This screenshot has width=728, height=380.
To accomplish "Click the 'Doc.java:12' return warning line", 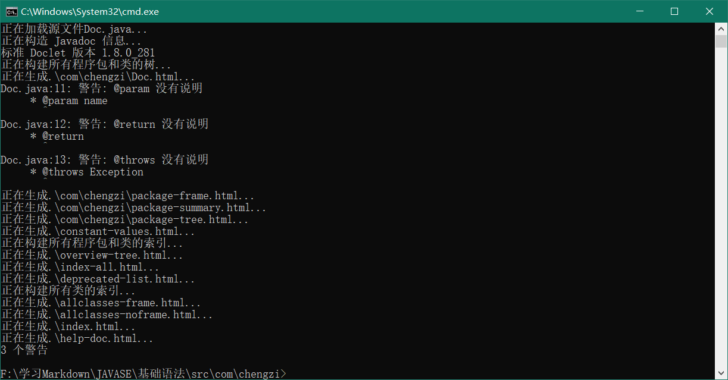I will [105, 124].
